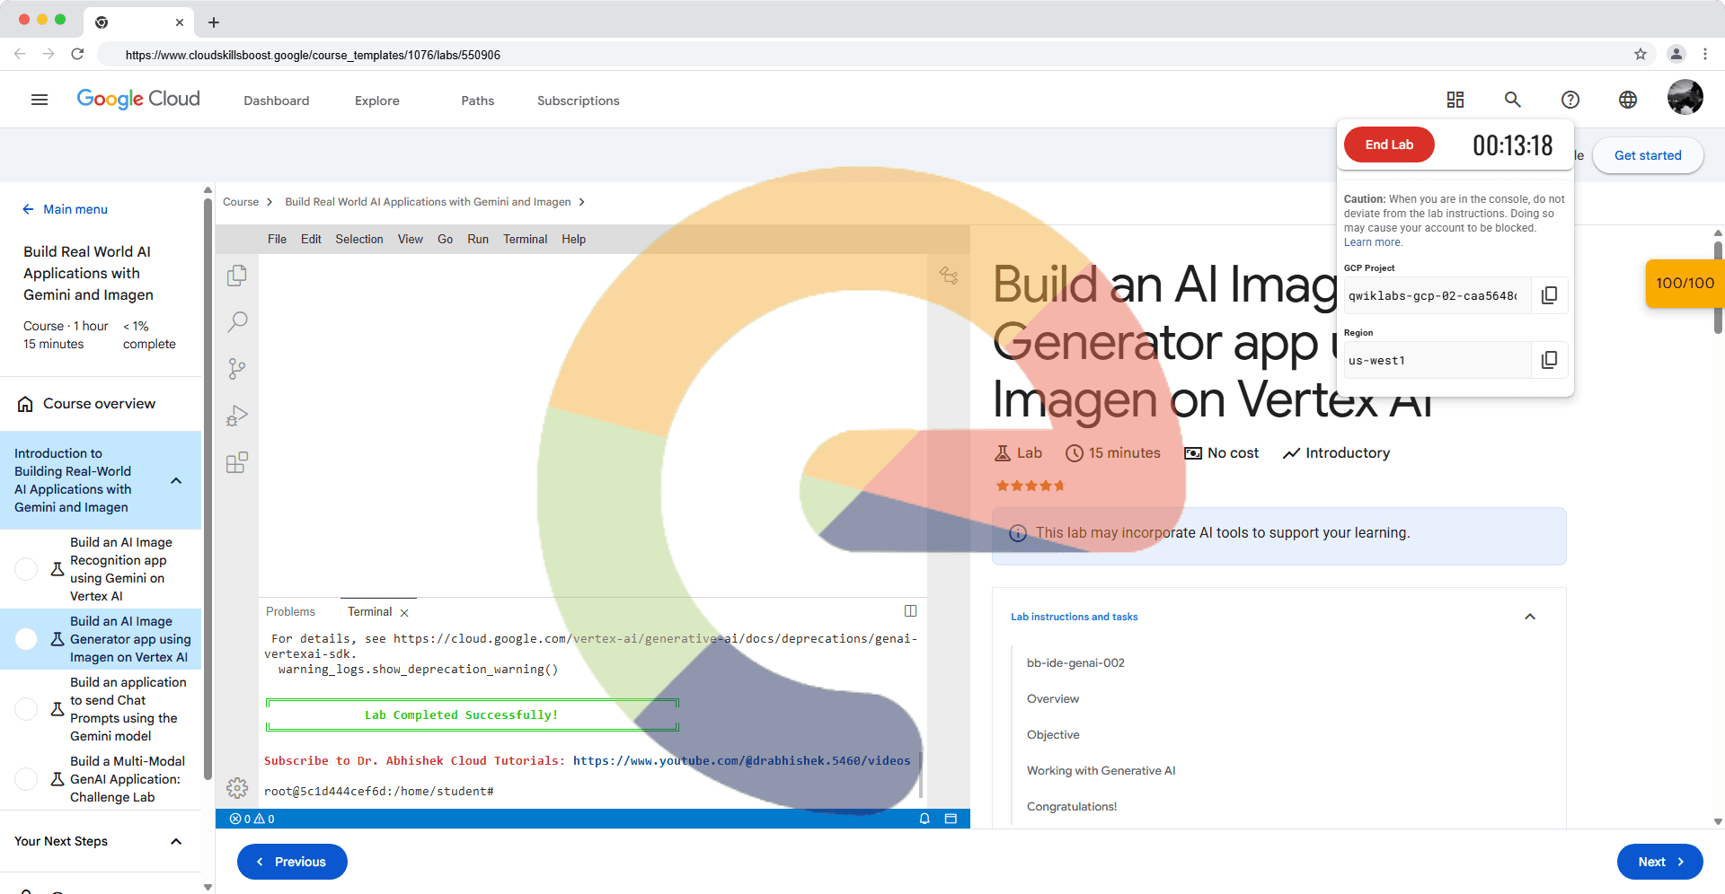The height and width of the screenshot is (894, 1725).
Task: Open the Help menu in the IDE
Action: [573, 239]
